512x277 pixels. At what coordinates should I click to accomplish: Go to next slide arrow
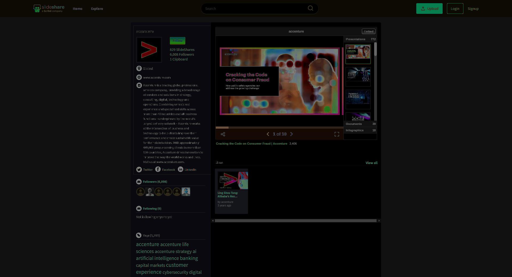tap(291, 134)
